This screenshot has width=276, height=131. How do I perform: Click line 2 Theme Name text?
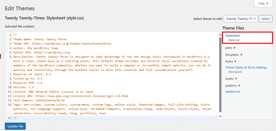[40, 39]
